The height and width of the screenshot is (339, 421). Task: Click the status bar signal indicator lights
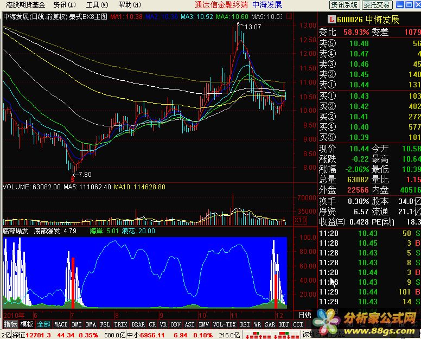point(272,335)
